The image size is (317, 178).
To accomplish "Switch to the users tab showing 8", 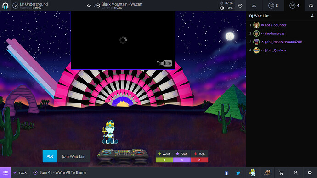I will click(273, 6).
